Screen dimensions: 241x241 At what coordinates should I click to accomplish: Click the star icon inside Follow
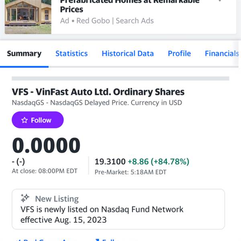click(25, 120)
